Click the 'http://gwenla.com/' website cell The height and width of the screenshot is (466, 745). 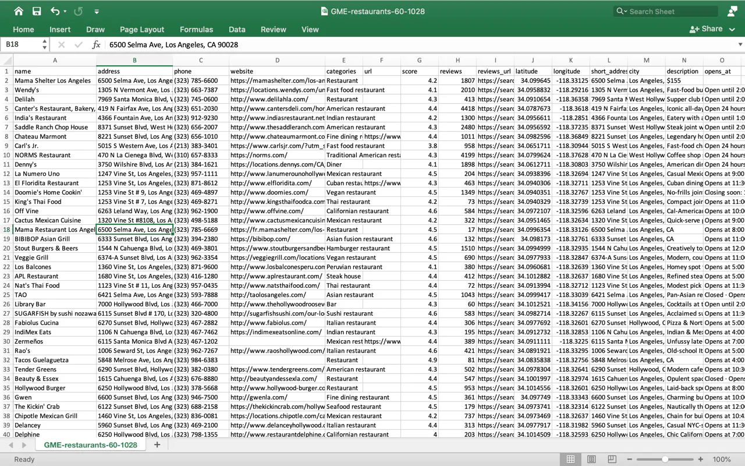click(x=277, y=397)
